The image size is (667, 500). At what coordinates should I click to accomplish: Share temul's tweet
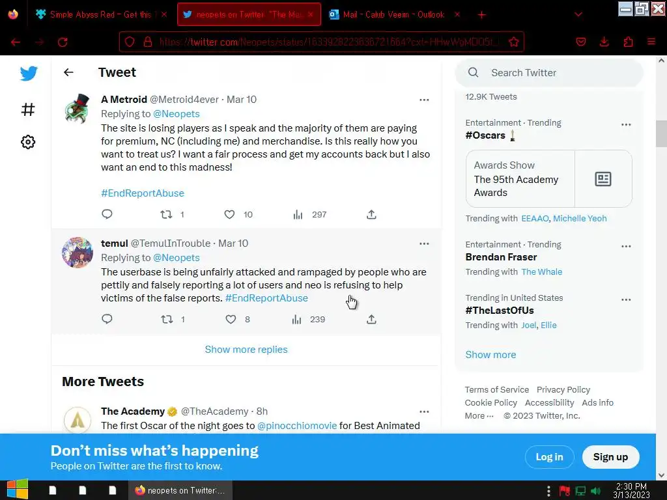coord(371,319)
